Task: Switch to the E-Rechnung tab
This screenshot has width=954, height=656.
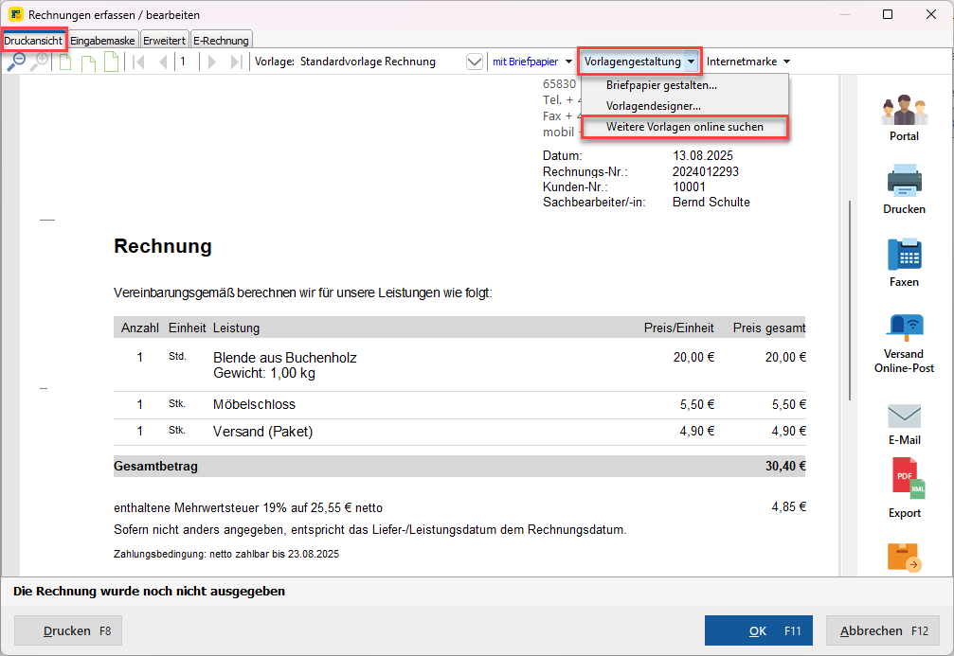Action: [x=221, y=41]
